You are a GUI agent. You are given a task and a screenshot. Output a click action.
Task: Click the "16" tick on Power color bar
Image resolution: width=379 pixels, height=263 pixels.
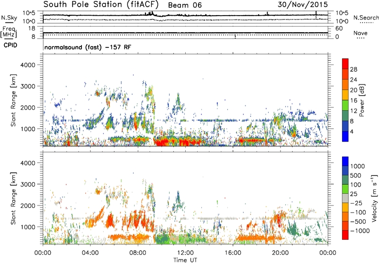[x=353, y=101]
